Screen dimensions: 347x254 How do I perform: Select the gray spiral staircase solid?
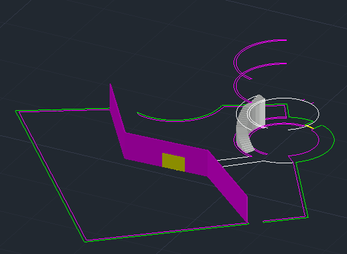[250, 124]
